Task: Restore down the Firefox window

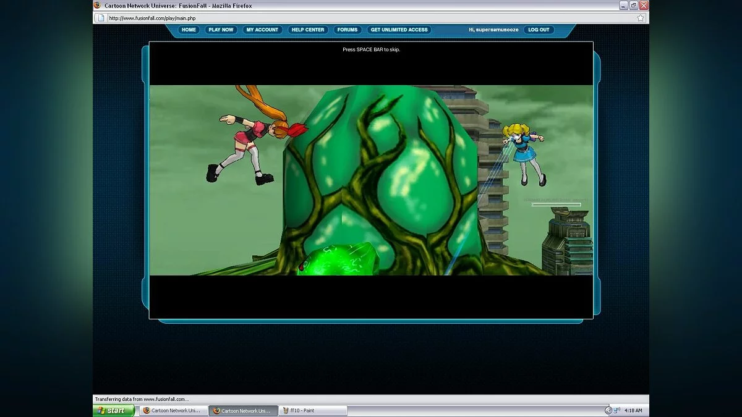Action: 633,5
